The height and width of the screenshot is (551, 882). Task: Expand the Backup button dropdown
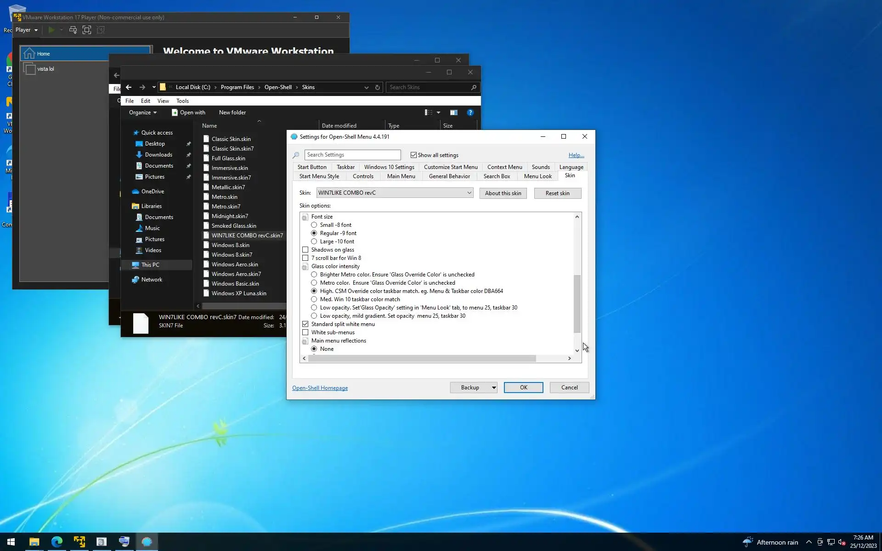pyautogui.click(x=494, y=388)
